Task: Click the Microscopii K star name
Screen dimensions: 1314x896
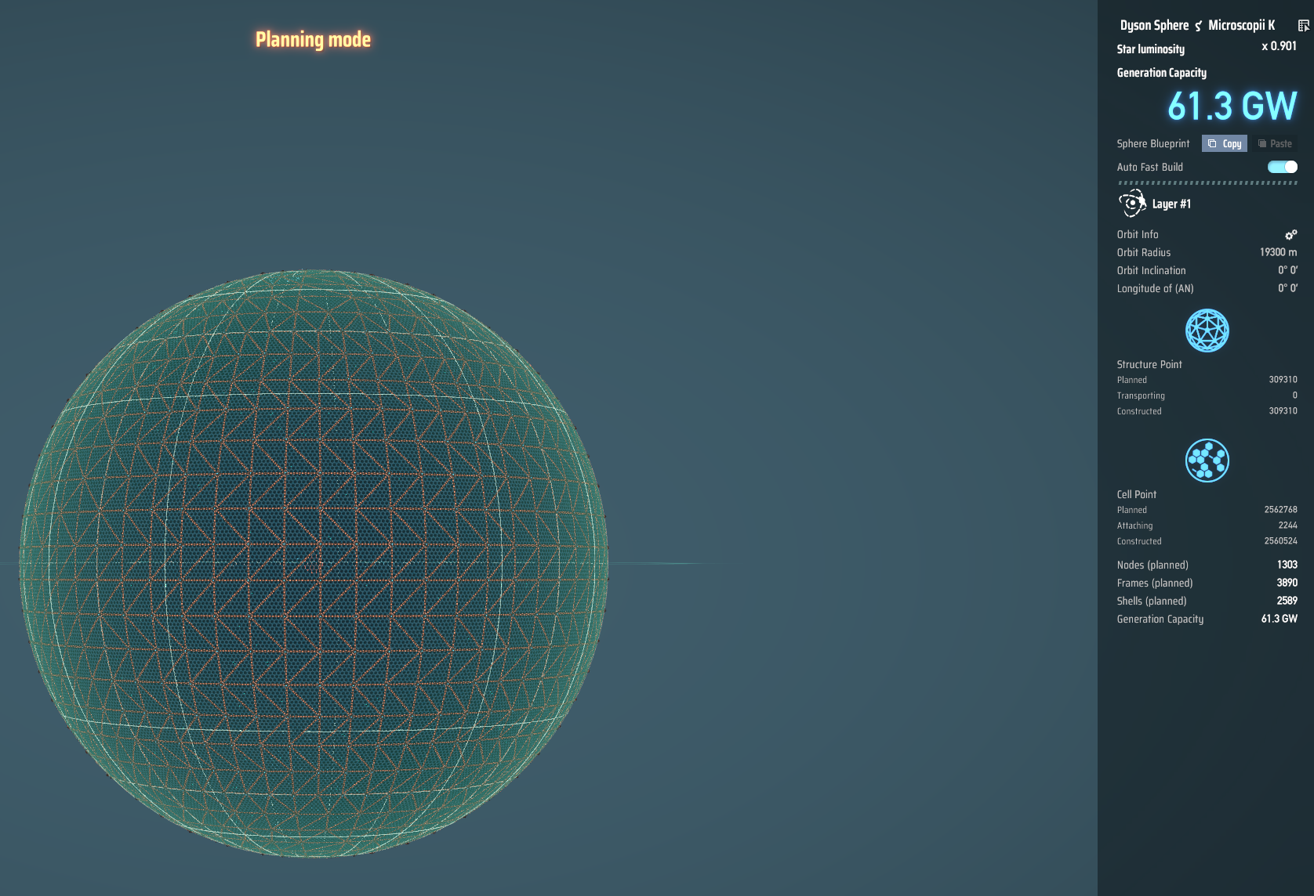Action: [x=1241, y=25]
